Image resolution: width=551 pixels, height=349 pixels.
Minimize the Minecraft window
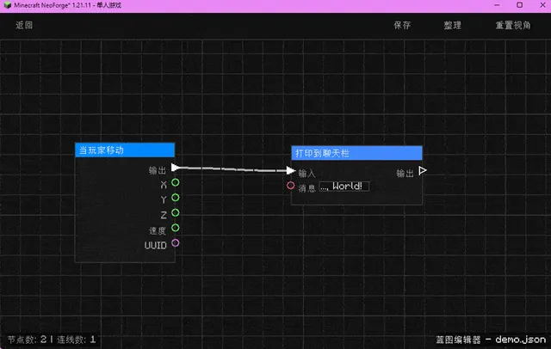click(x=497, y=5)
